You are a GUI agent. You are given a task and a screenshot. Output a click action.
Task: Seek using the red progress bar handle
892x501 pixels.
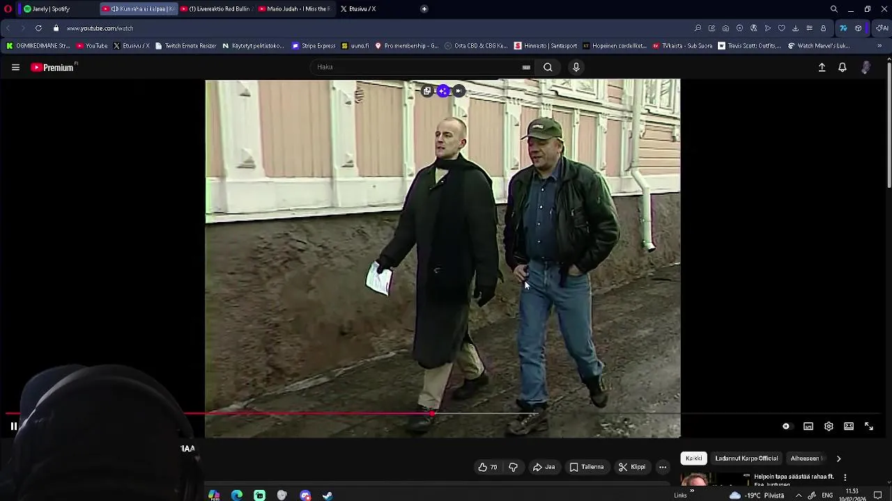(432, 414)
